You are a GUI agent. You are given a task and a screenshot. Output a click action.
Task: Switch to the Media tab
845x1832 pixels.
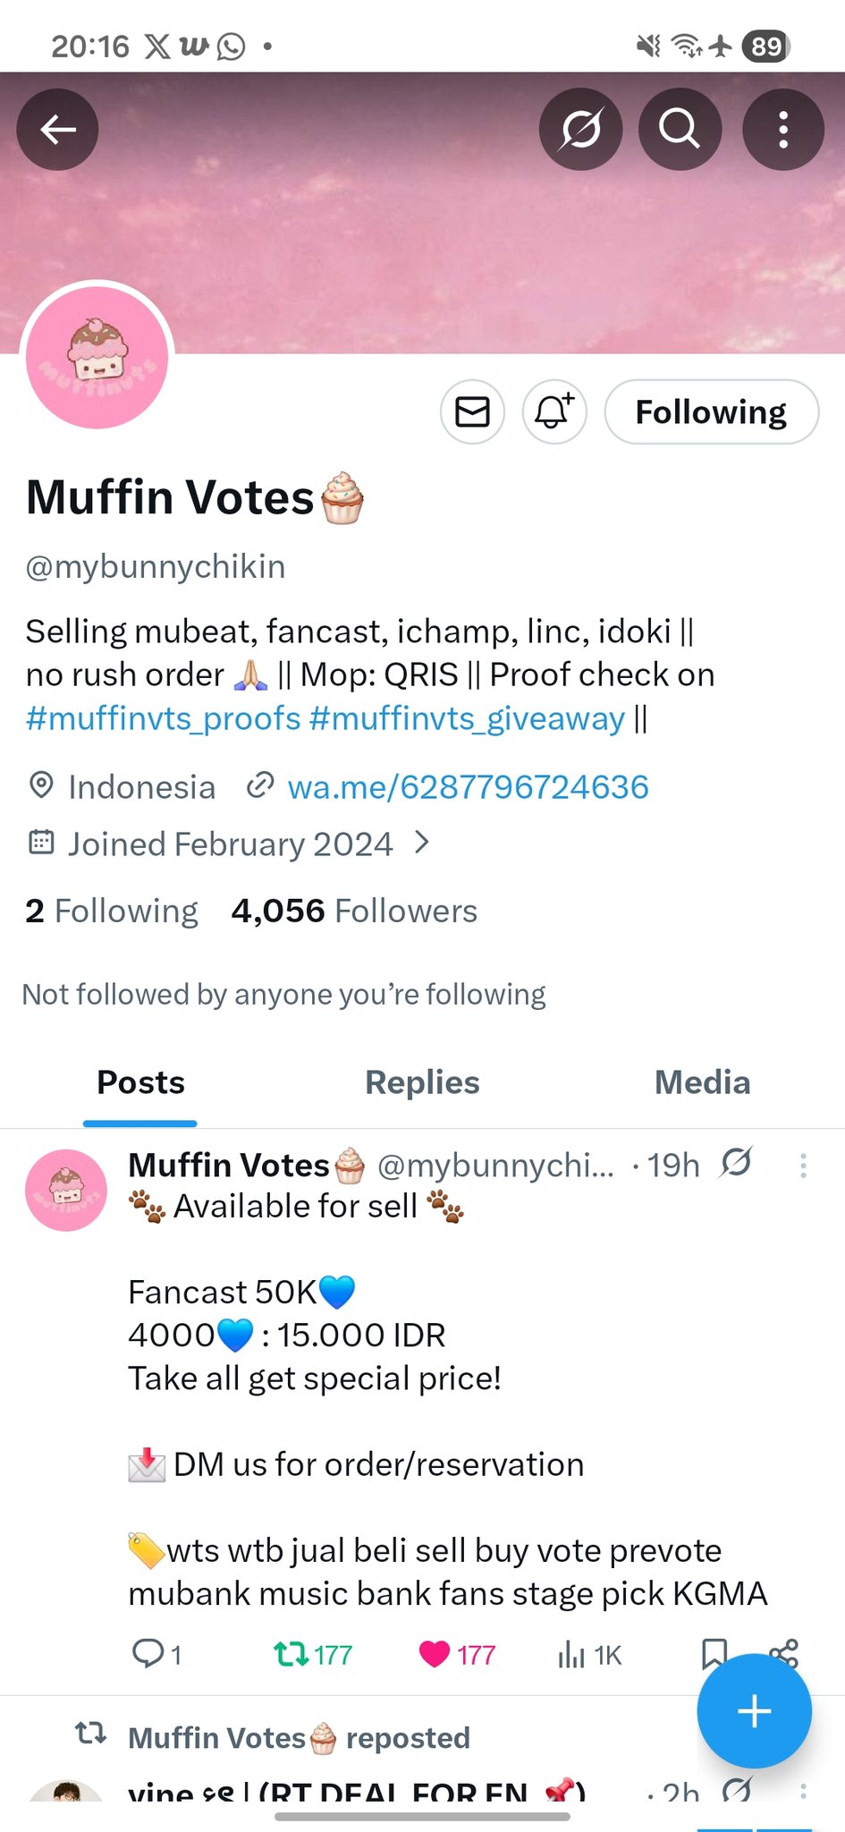click(x=702, y=1082)
